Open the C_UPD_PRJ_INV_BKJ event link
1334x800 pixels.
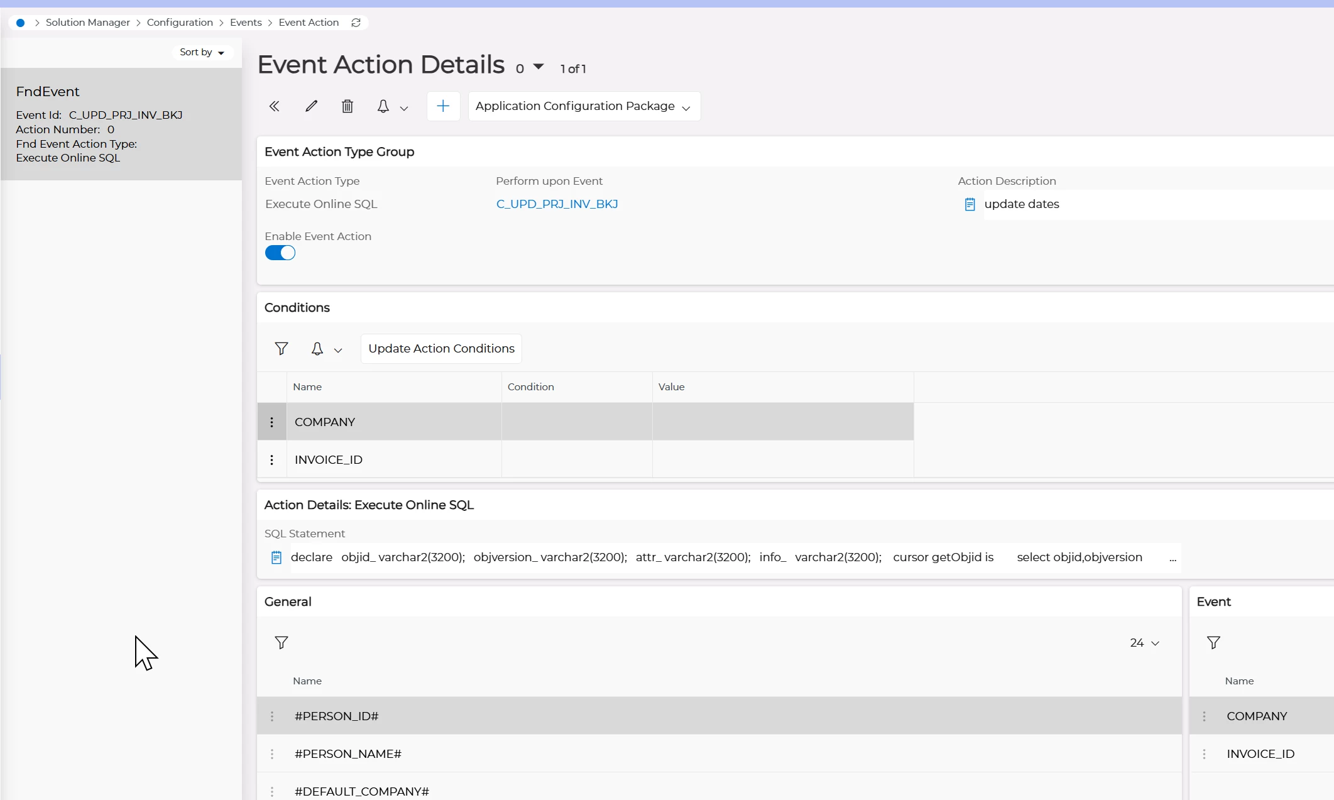pyautogui.click(x=557, y=204)
